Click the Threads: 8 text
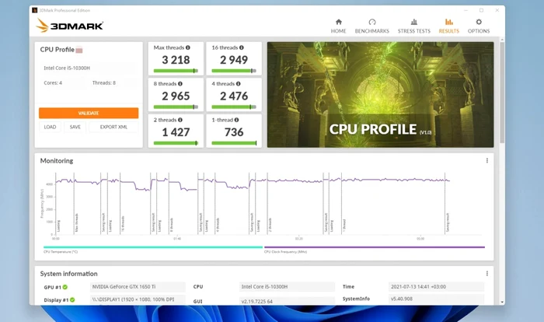Screen dimensions: 544x322 click(x=103, y=82)
